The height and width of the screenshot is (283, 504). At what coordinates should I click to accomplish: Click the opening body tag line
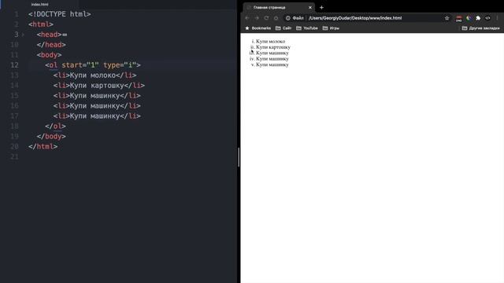pyautogui.click(x=49, y=55)
